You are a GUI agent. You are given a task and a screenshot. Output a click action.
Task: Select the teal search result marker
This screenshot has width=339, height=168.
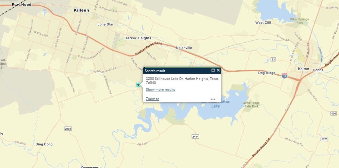coord(138,85)
